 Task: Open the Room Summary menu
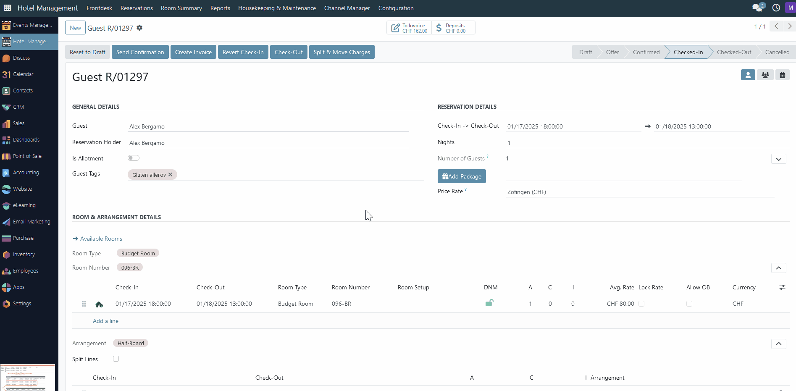[x=181, y=8]
